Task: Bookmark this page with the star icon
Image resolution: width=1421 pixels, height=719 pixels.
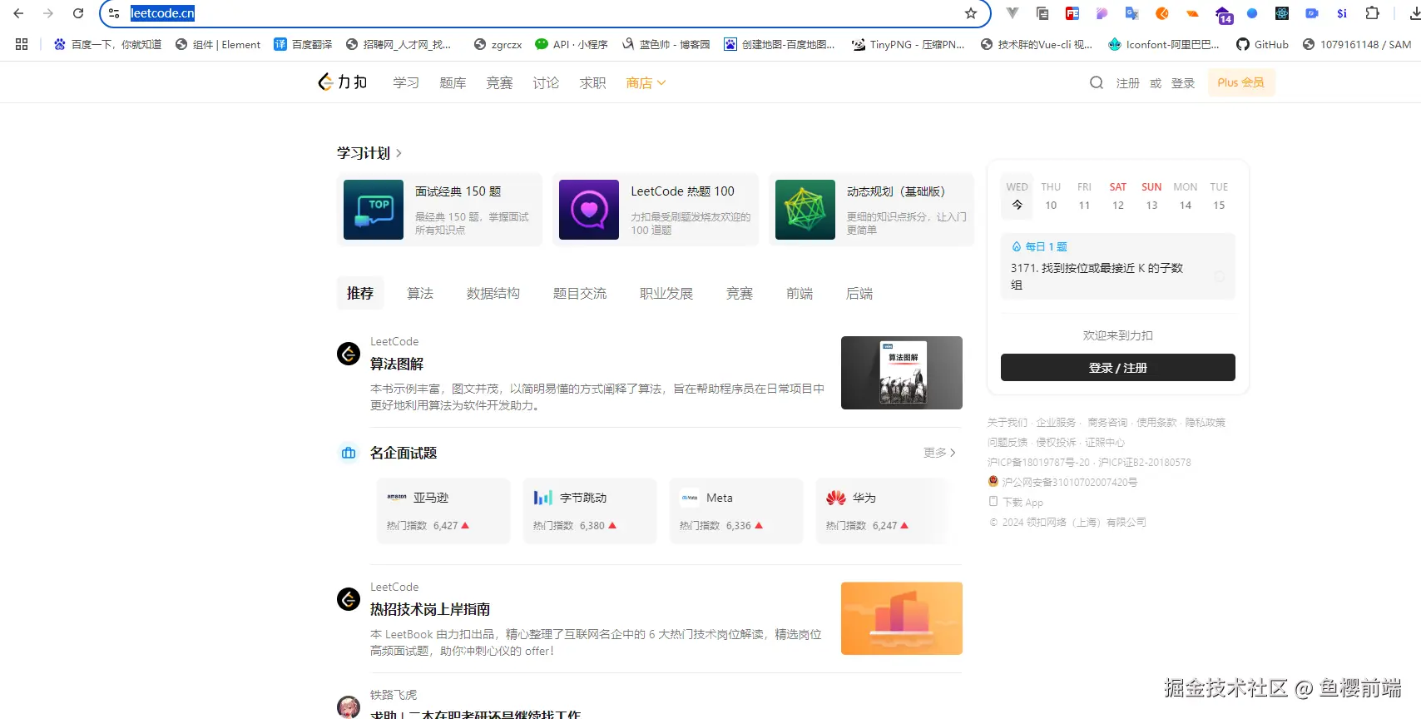Action: (x=971, y=13)
